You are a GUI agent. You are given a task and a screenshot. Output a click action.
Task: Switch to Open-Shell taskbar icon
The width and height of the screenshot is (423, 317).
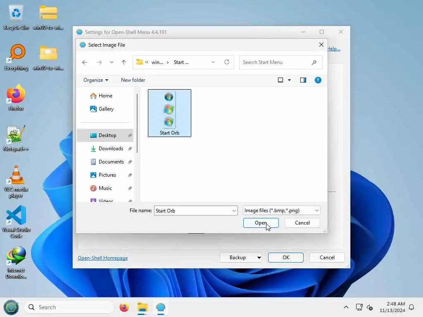click(161, 307)
